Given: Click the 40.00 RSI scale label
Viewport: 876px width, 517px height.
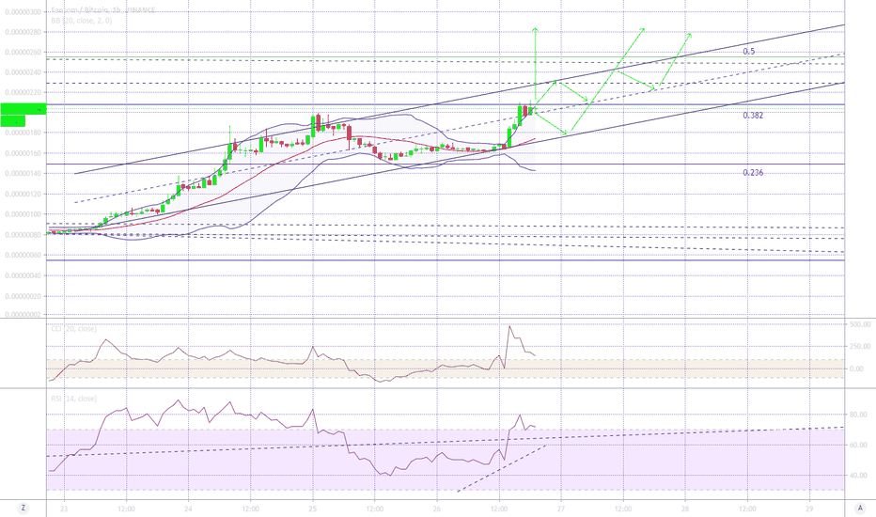Looking at the screenshot, I should [858, 476].
